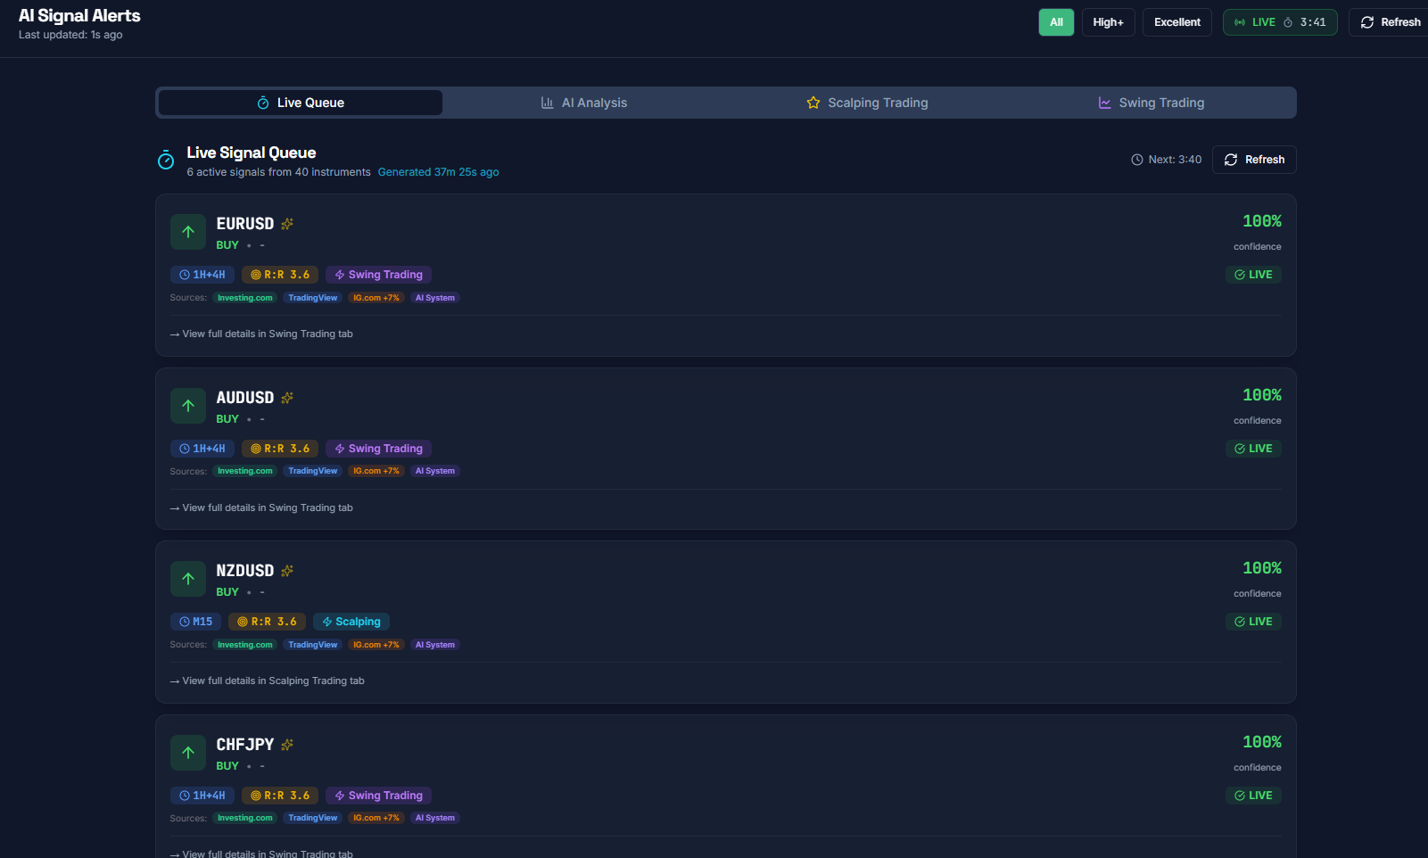
Task: Click the EURUSD LIVE status badge
Action: (1253, 275)
